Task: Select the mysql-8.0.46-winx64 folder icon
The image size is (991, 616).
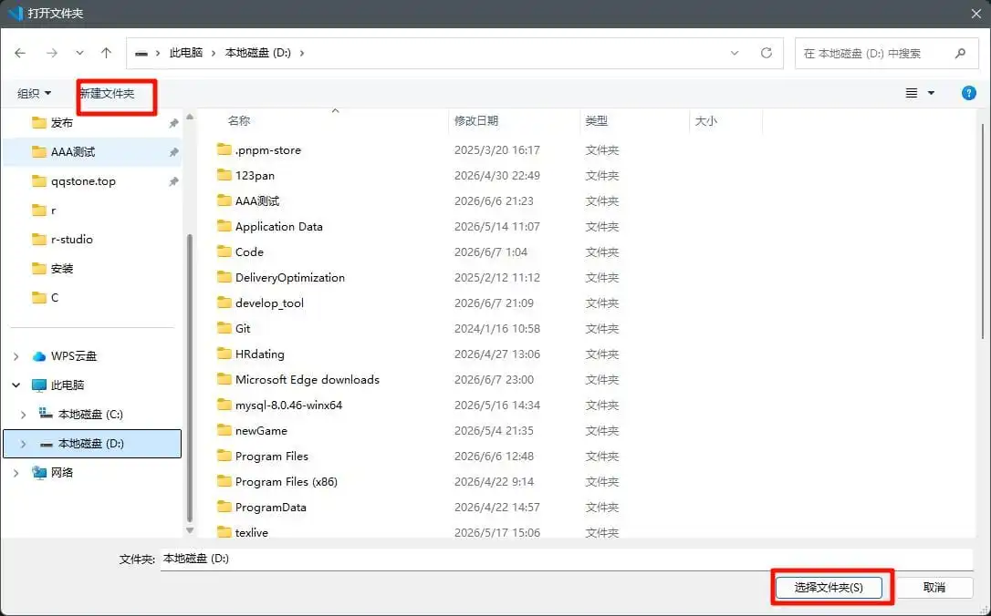Action: click(224, 406)
